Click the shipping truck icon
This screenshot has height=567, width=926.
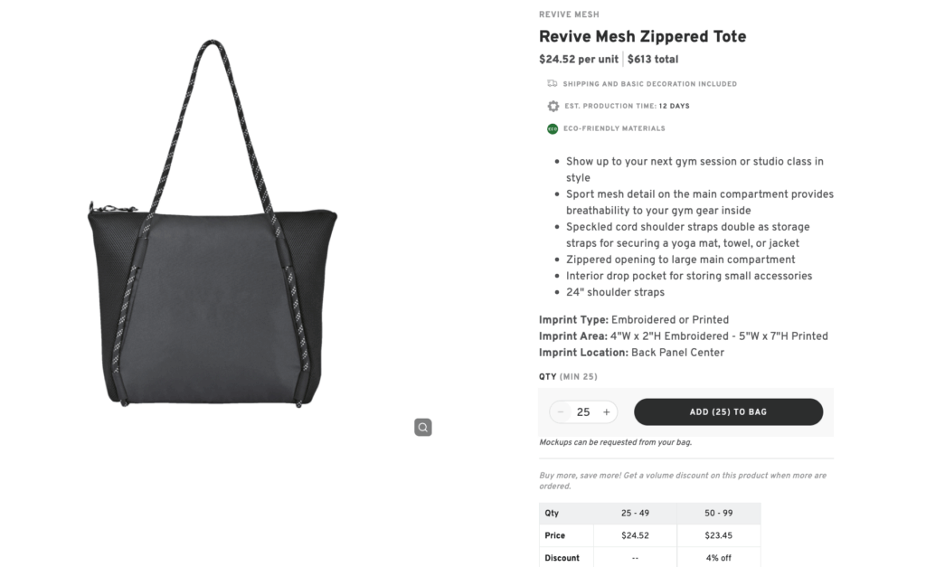tap(553, 83)
